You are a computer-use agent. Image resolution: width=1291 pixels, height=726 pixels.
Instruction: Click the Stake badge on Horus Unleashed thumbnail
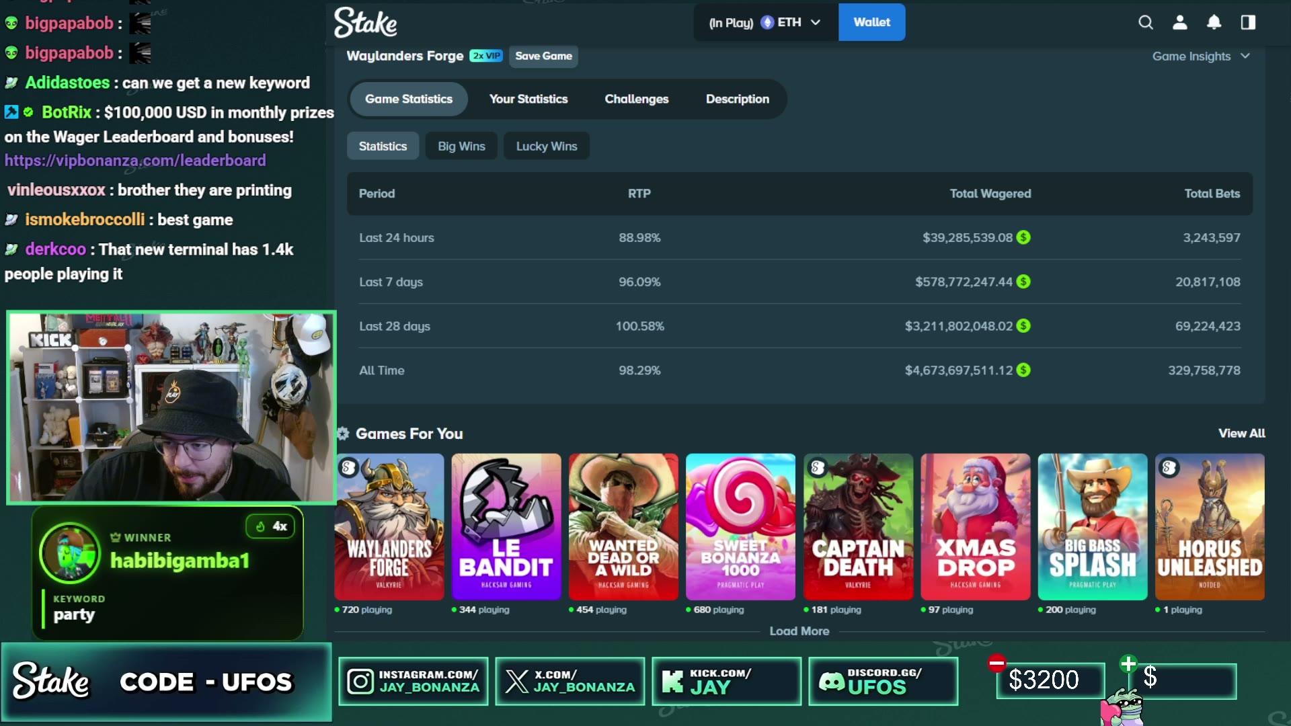1169,467
